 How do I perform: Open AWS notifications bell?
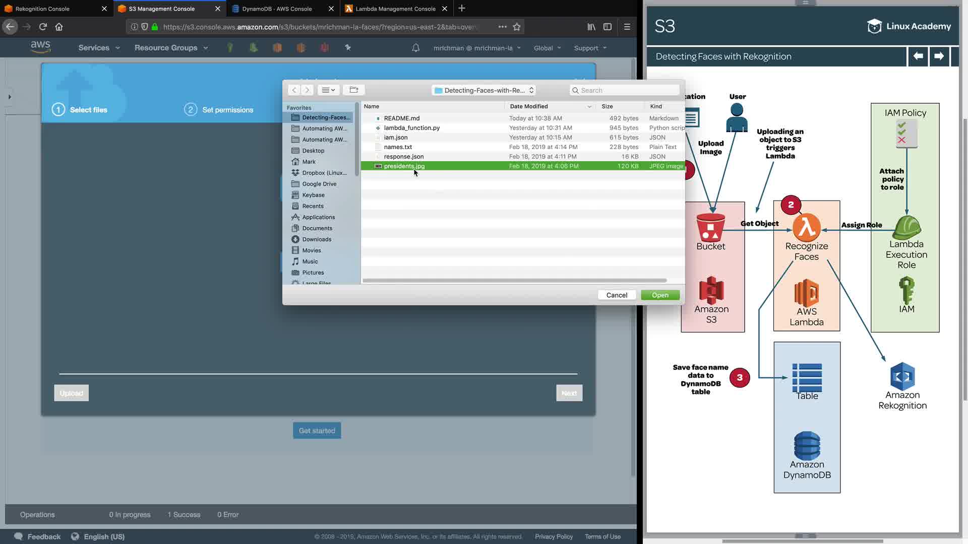pos(415,48)
